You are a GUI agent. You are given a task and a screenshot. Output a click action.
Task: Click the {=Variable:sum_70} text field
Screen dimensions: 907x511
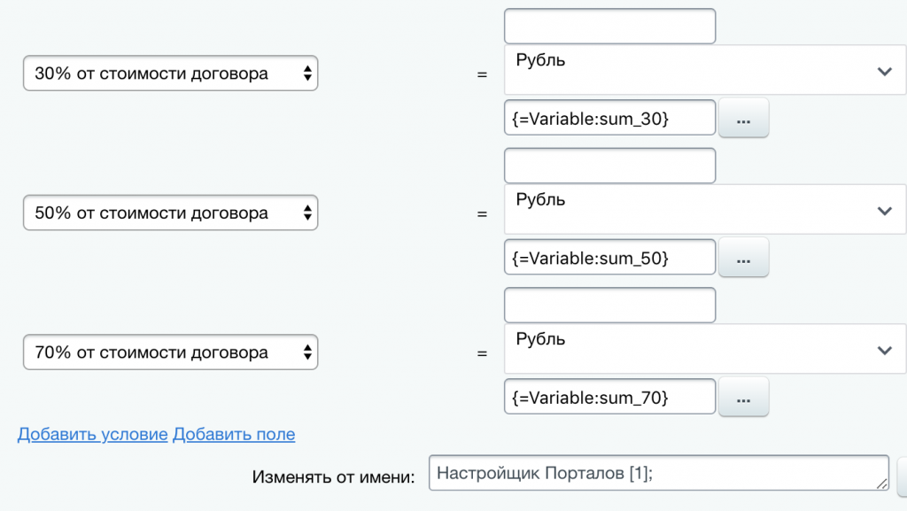609,398
